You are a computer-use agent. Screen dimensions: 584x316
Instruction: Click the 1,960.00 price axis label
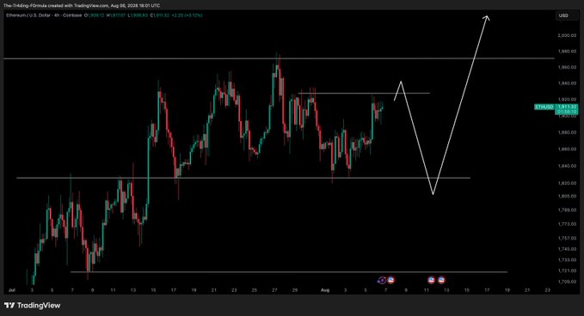pyautogui.click(x=567, y=67)
